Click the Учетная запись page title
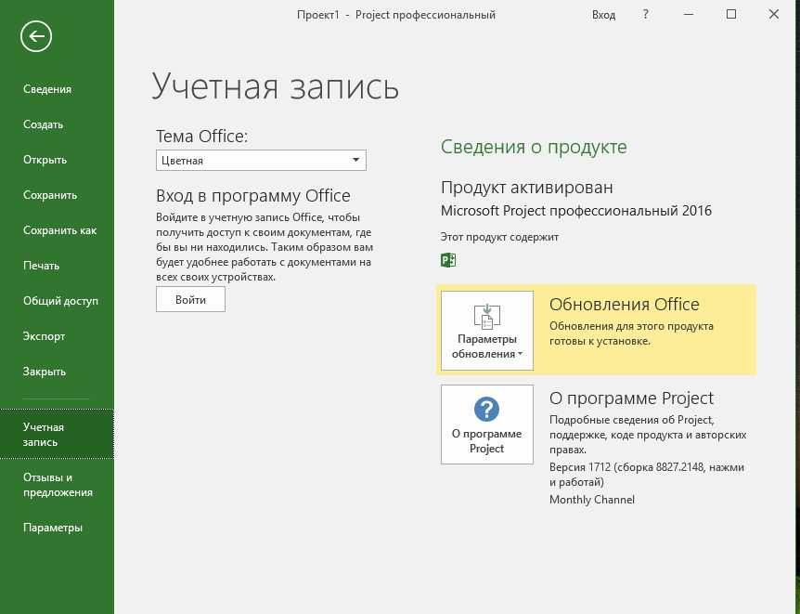The height and width of the screenshot is (614, 800). point(275,85)
